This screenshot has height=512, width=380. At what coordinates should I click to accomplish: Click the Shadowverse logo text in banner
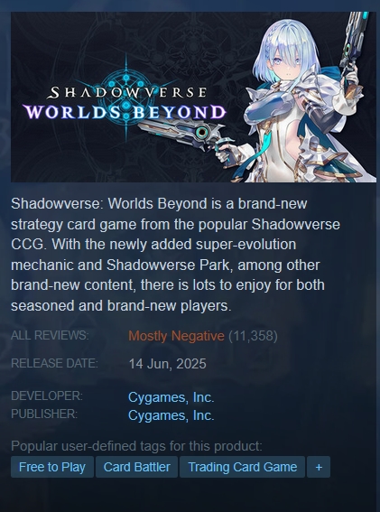[x=126, y=93]
